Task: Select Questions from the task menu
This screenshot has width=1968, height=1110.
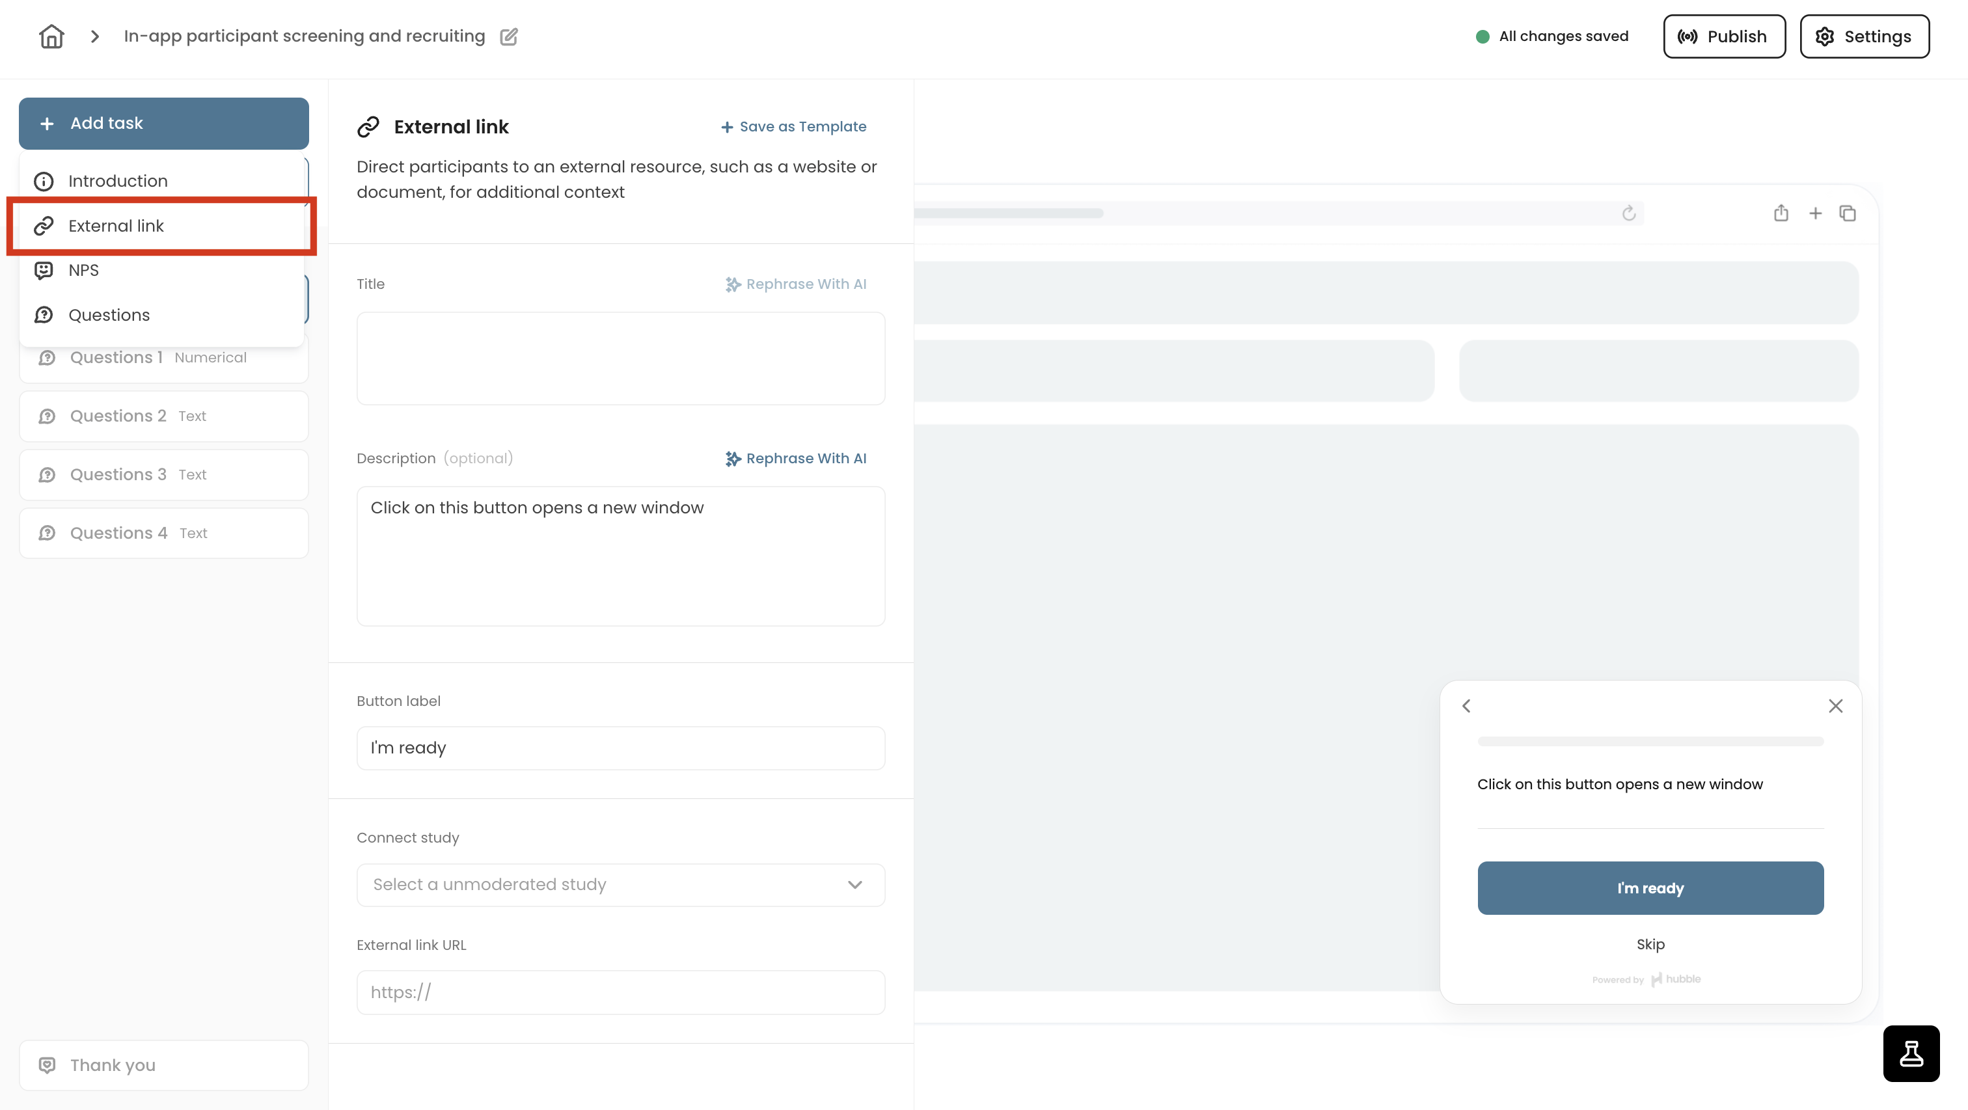Action: [162, 315]
